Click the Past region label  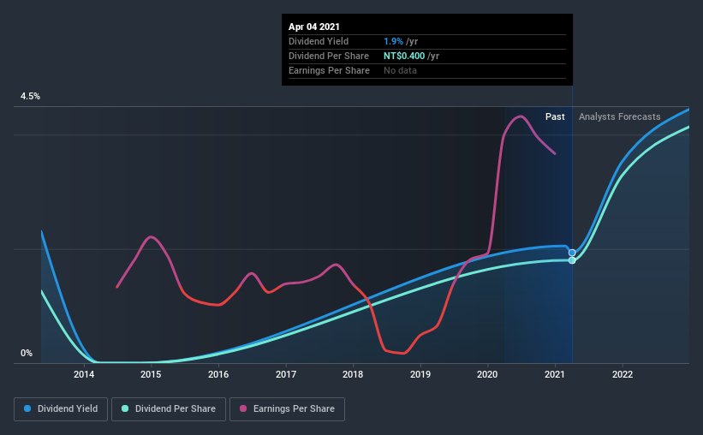(555, 117)
